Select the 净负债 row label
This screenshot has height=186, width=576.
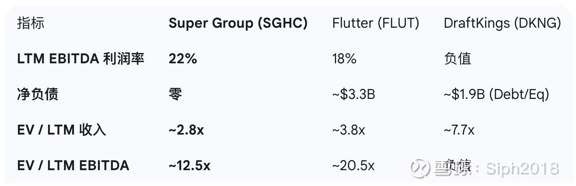tap(38, 95)
